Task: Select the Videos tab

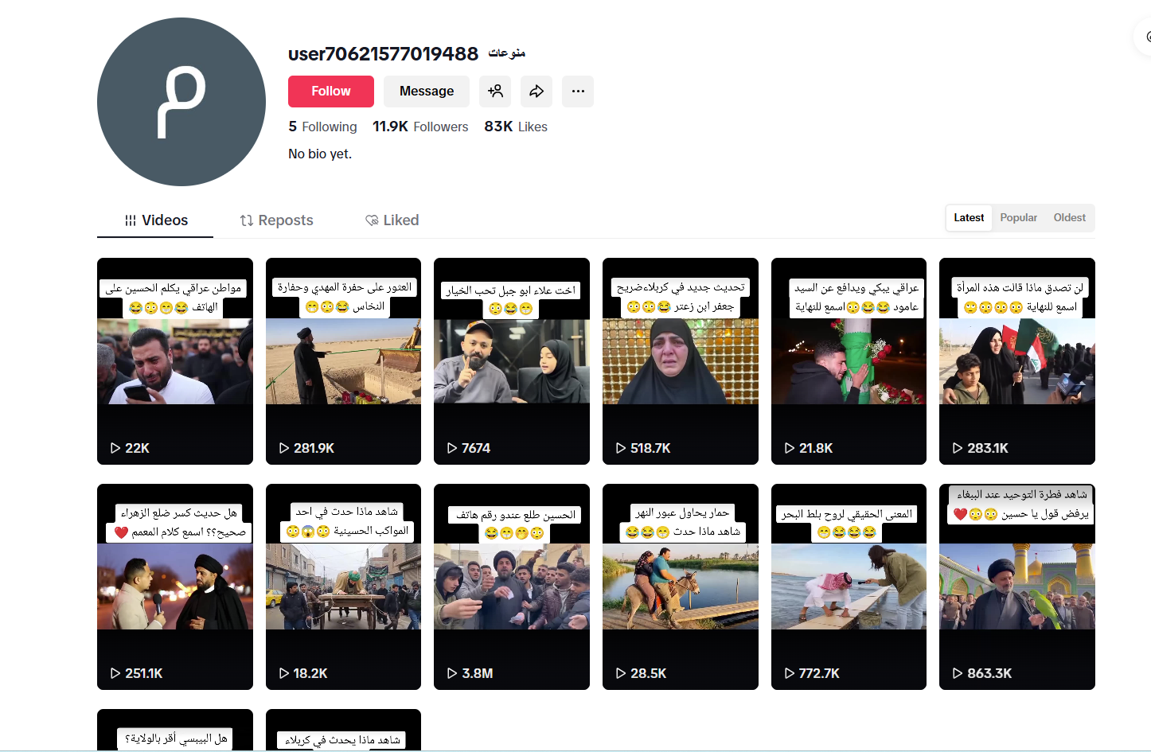Action: [156, 220]
